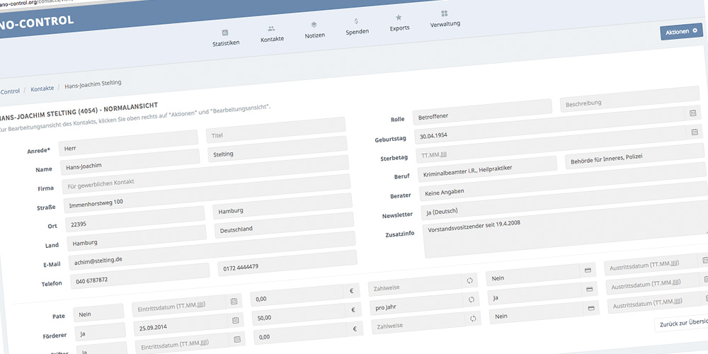Viewport: 708px width, 354px height.
Task: Click euro symbol beside 50,00 amount
Action: click(353, 310)
